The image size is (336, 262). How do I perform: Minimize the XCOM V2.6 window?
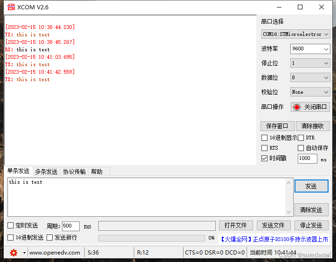[279, 7]
